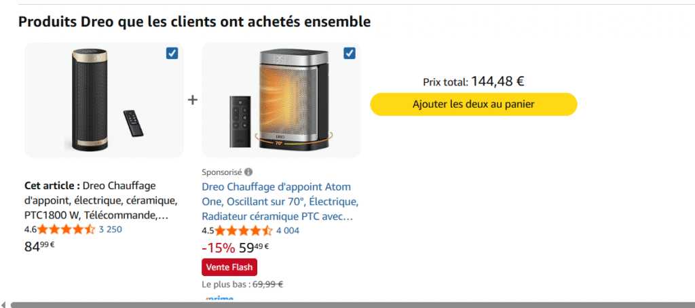
Task: Click the Le plus bas 69,99 € text
Action: pos(242,285)
